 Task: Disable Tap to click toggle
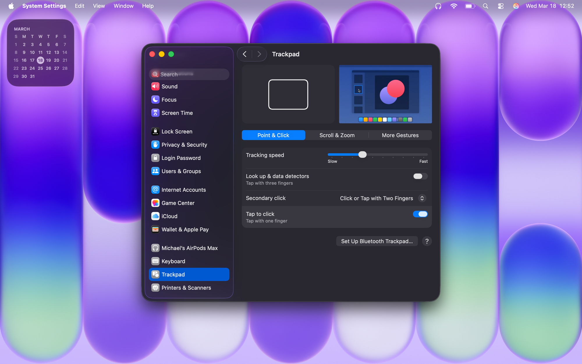[x=420, y=214]
